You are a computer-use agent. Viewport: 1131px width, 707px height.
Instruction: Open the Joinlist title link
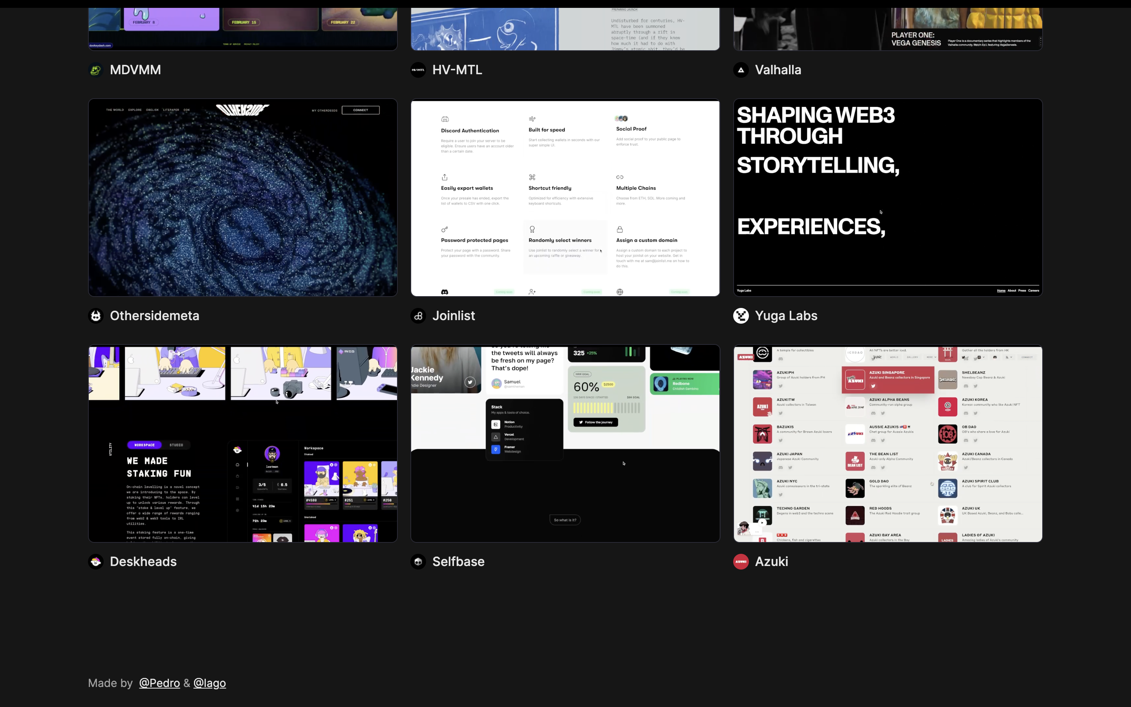[453, 316]
